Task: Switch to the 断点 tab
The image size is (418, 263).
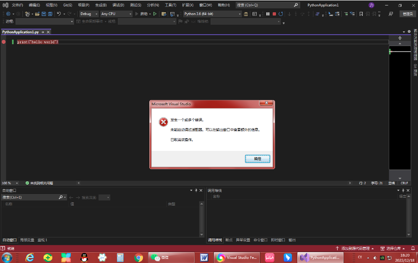Action: (x=228, y=239)
